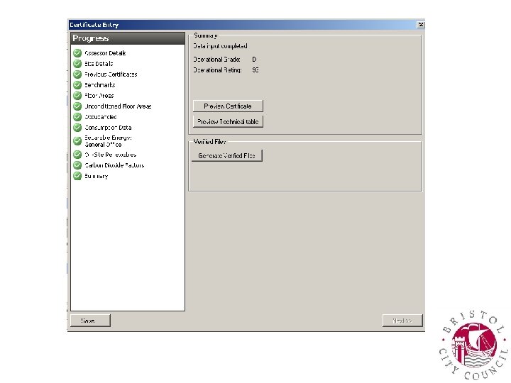This screenshot has width=511, height=383.
Task: Select the Summary step in the list
Action: [96, 176]
